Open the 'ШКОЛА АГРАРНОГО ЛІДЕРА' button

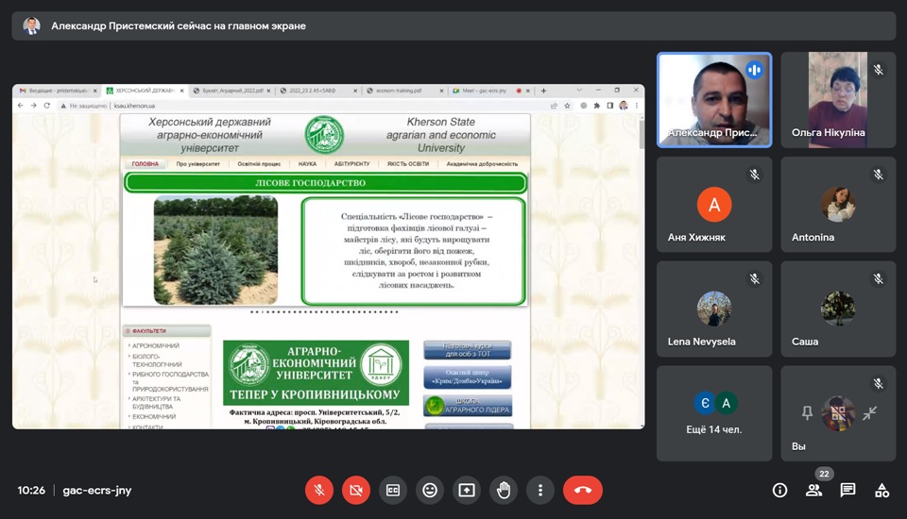(468, 406)
